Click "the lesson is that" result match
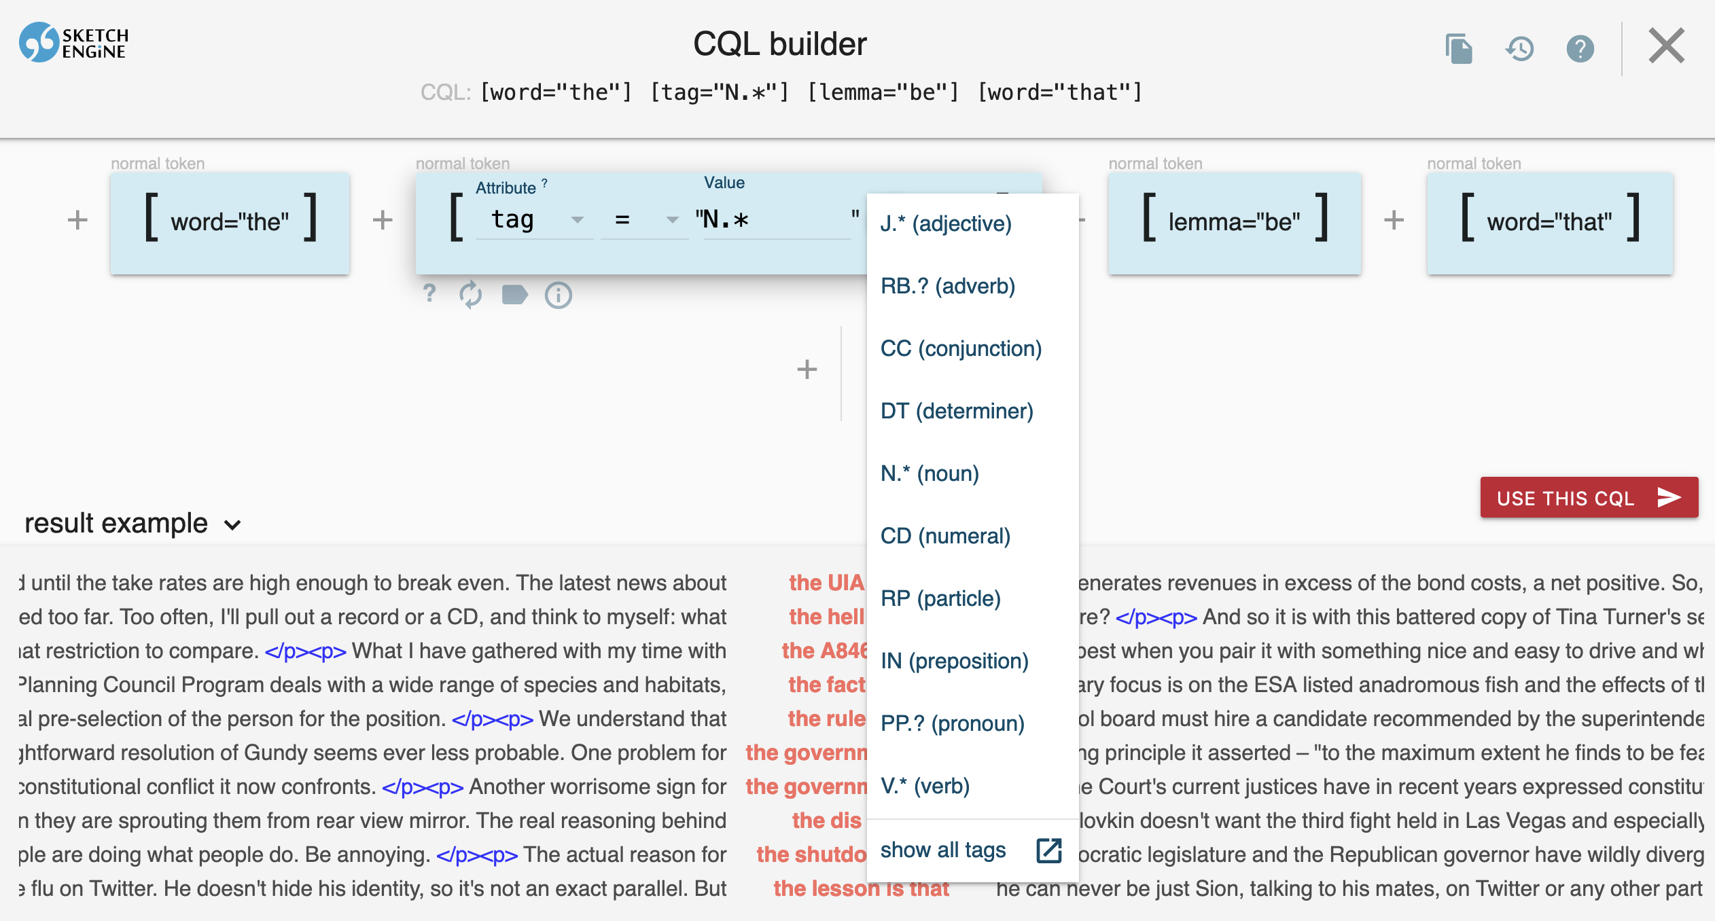 coord(861,888)
